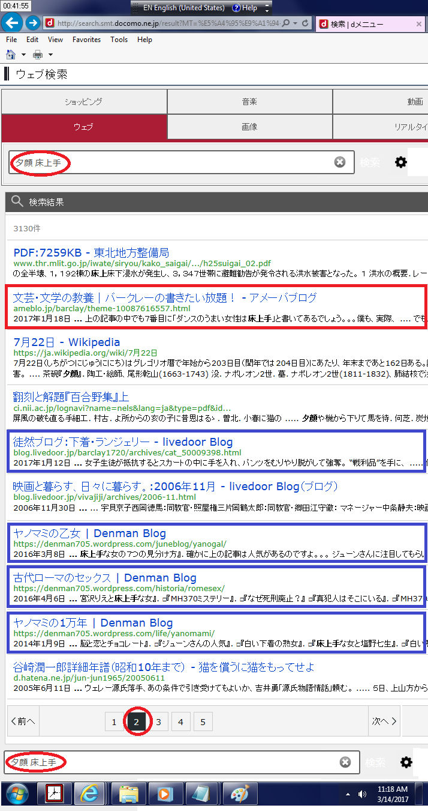
Task: Click the address bar search magnifier icon
Action: pos(285,23)
